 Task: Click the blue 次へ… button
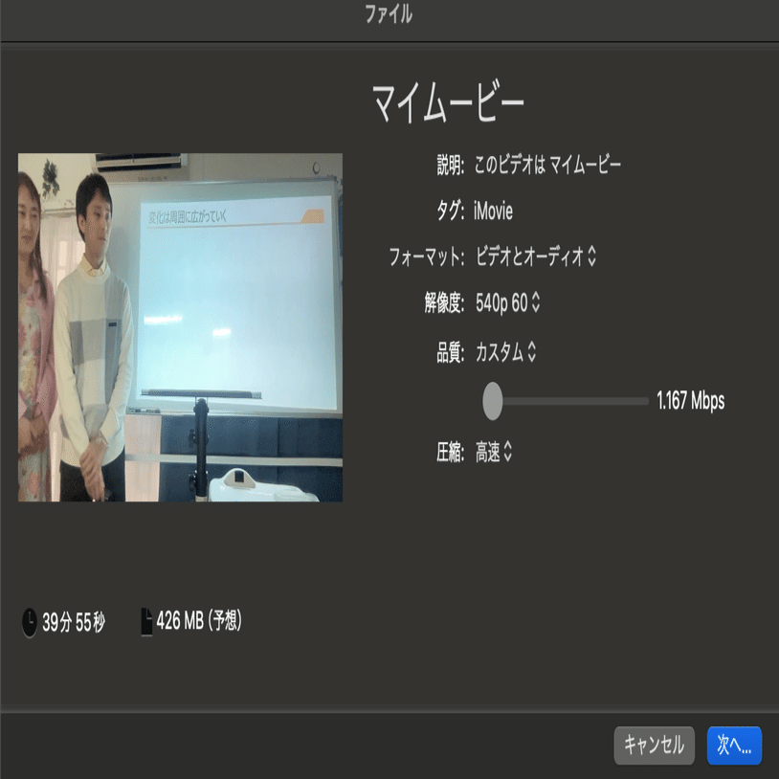point(735,745)
